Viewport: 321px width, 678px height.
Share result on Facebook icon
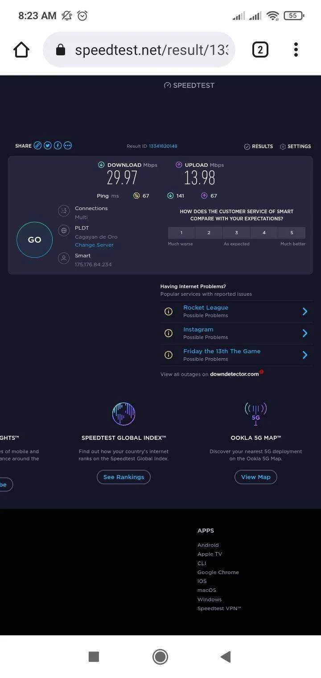[x=58, y=145]
